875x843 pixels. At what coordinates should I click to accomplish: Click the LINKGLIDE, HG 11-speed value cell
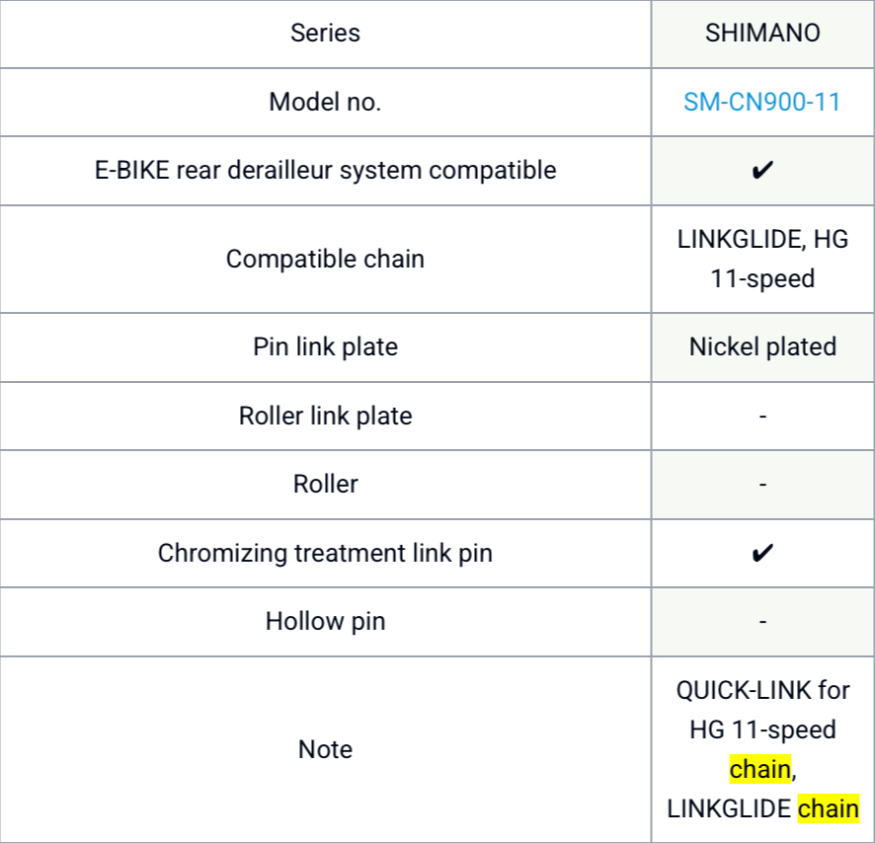pyautogui.click(x=762, y=259)
